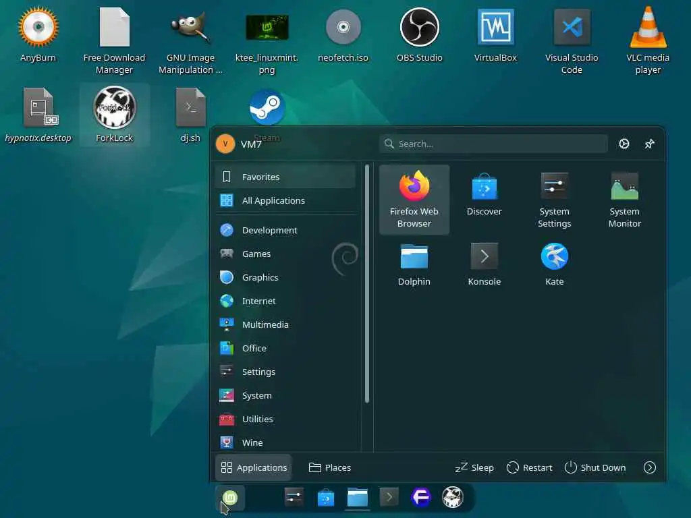Expand more session options arrow
The image size is (691, 518).
pyautogui.click(x=650, y=467)
